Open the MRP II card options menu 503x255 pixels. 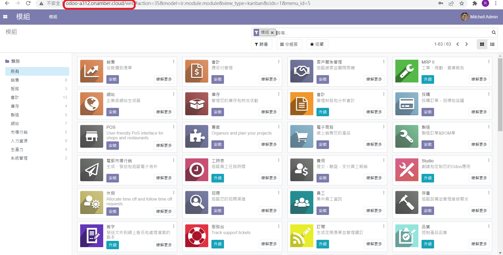coord(489,62)
